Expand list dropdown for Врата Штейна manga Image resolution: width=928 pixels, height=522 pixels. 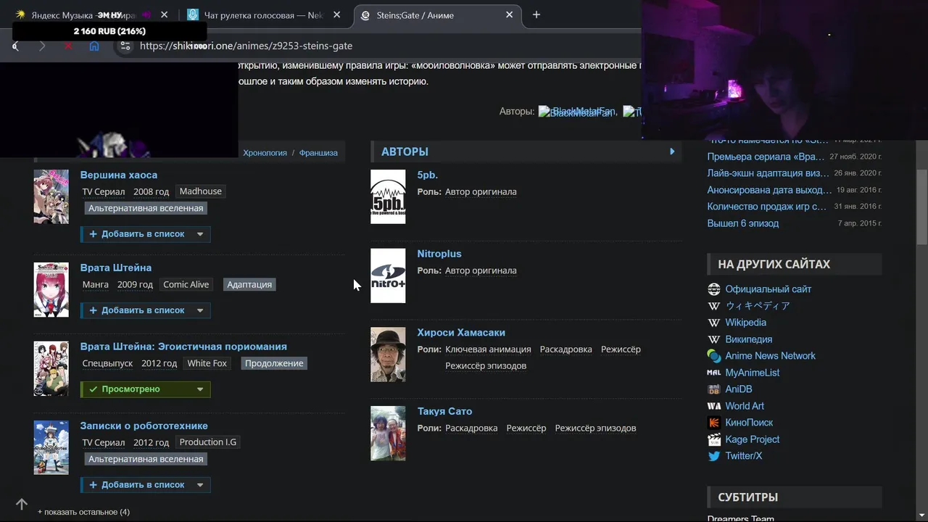tap(200, 310)
